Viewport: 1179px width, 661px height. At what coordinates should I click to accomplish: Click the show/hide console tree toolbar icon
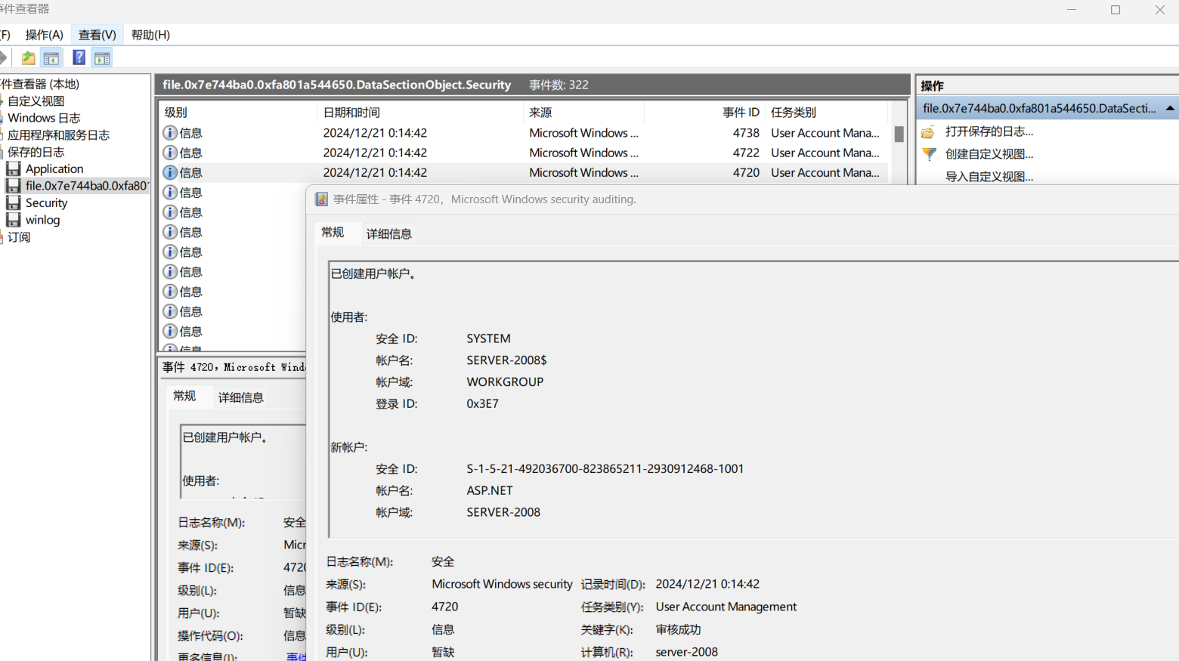click(x=51, y=58)
